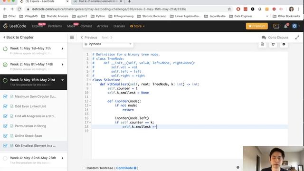This screenshot has width=304, height=171.
Task: Click the address bar URL
Action: coord(109,9)
